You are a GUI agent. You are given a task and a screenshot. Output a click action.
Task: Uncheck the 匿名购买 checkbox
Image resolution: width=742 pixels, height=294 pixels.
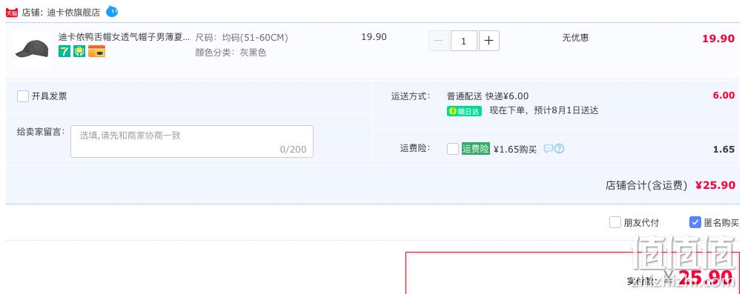click(x=695, y=222)
